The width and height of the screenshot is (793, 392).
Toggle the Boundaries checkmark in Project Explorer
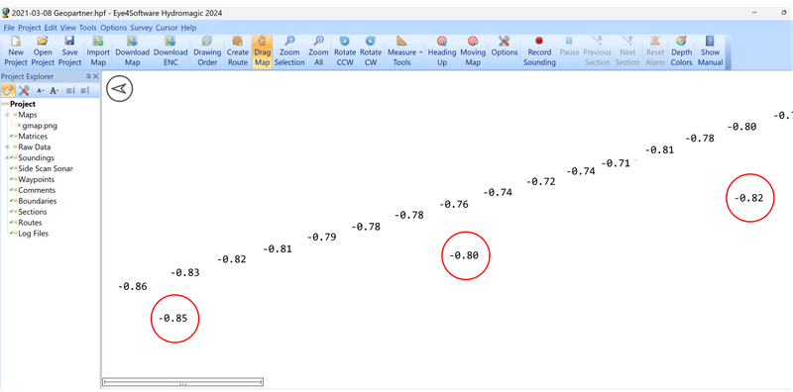pos(11,201)
